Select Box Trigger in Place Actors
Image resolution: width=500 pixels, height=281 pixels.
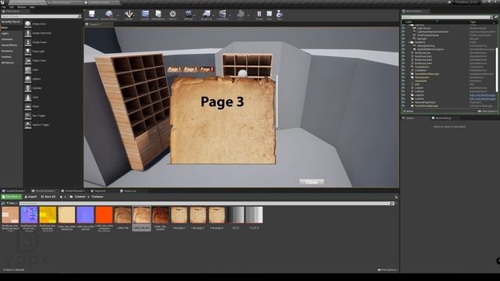click(x=36, y=116)
